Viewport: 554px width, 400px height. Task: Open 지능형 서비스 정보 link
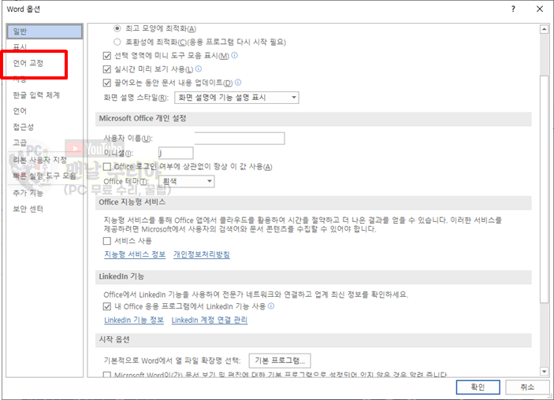(x=135, y=254)
